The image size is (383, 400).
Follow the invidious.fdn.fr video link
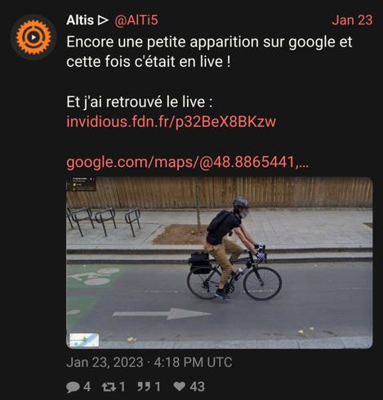click(171, 121)
